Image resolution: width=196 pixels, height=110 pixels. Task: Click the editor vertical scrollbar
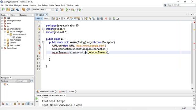[192, 53]
